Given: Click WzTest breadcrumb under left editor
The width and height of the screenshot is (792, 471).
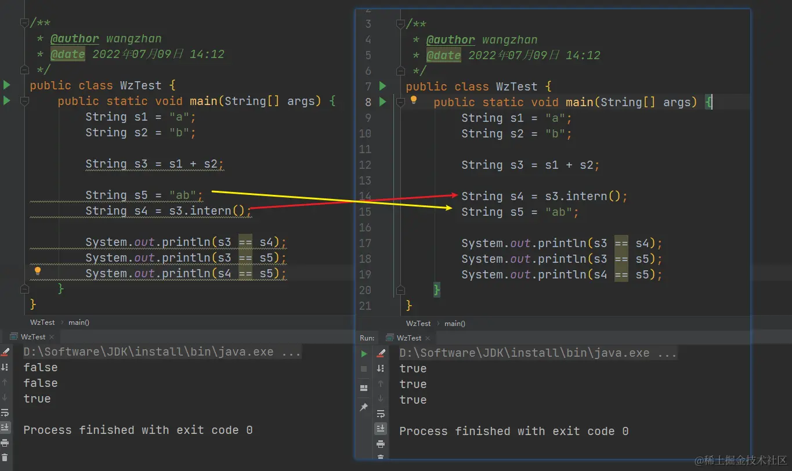Looking at the screenshot, I should [42, 322].
